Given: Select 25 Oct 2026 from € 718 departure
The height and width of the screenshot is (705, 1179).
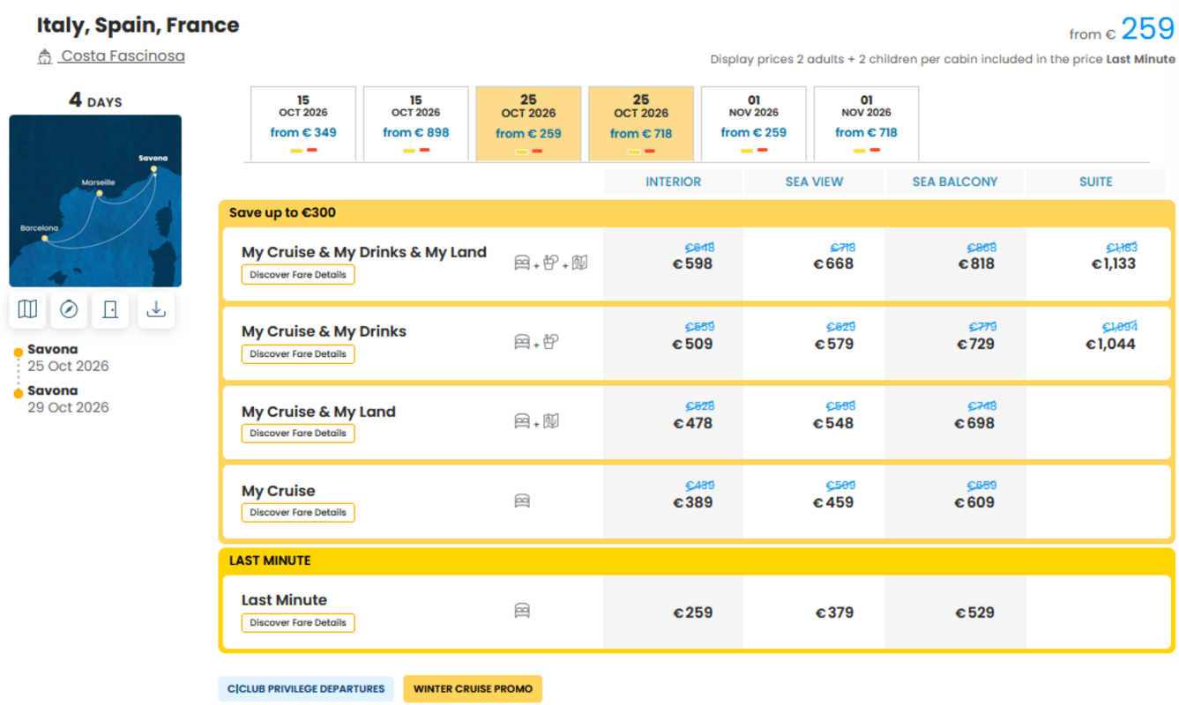Looking at the screenshot, I should click(x=641, y=123).
